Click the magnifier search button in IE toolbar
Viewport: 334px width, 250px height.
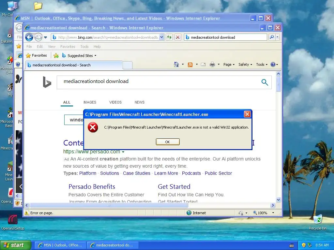[272, 37]
